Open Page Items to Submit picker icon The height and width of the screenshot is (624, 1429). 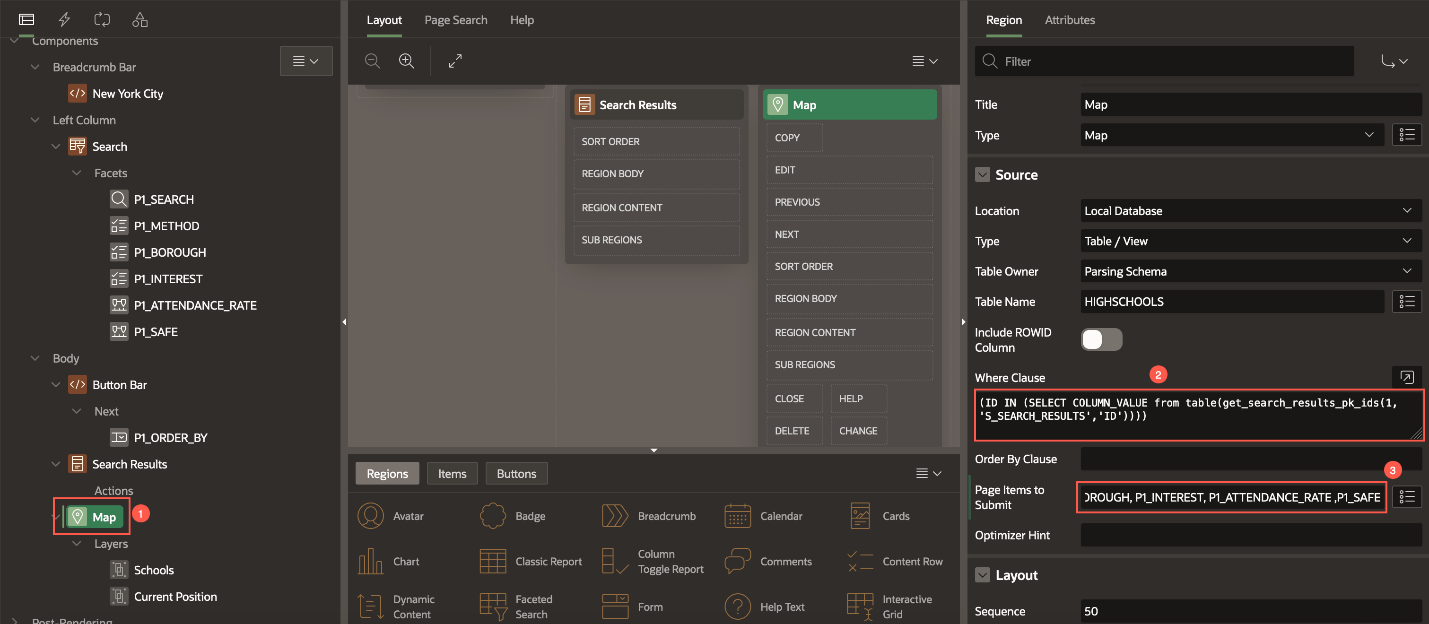click(1406, 497)
